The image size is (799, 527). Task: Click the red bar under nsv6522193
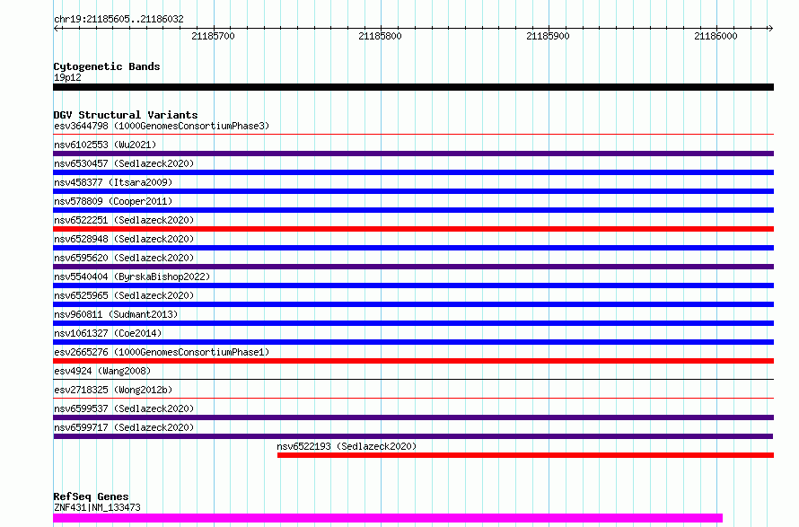(525, 455)
